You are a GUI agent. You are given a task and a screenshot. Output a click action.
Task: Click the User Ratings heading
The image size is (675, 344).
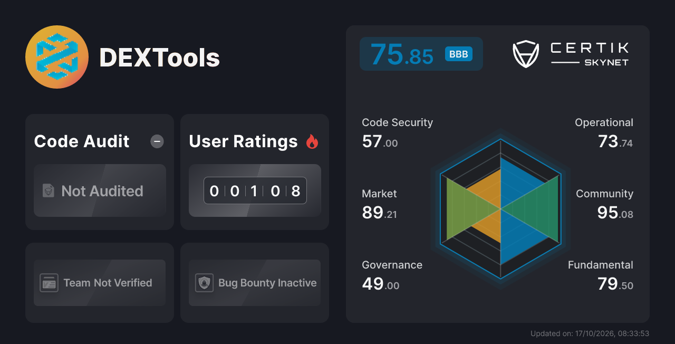point(243,141)
